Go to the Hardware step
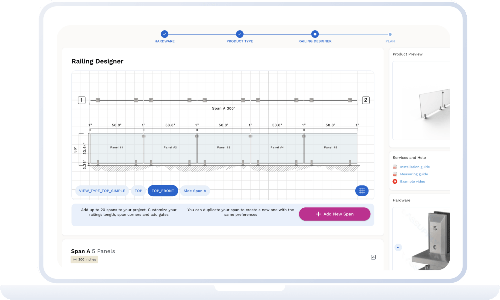The image size is (500, 300). (x=164, y=34)
